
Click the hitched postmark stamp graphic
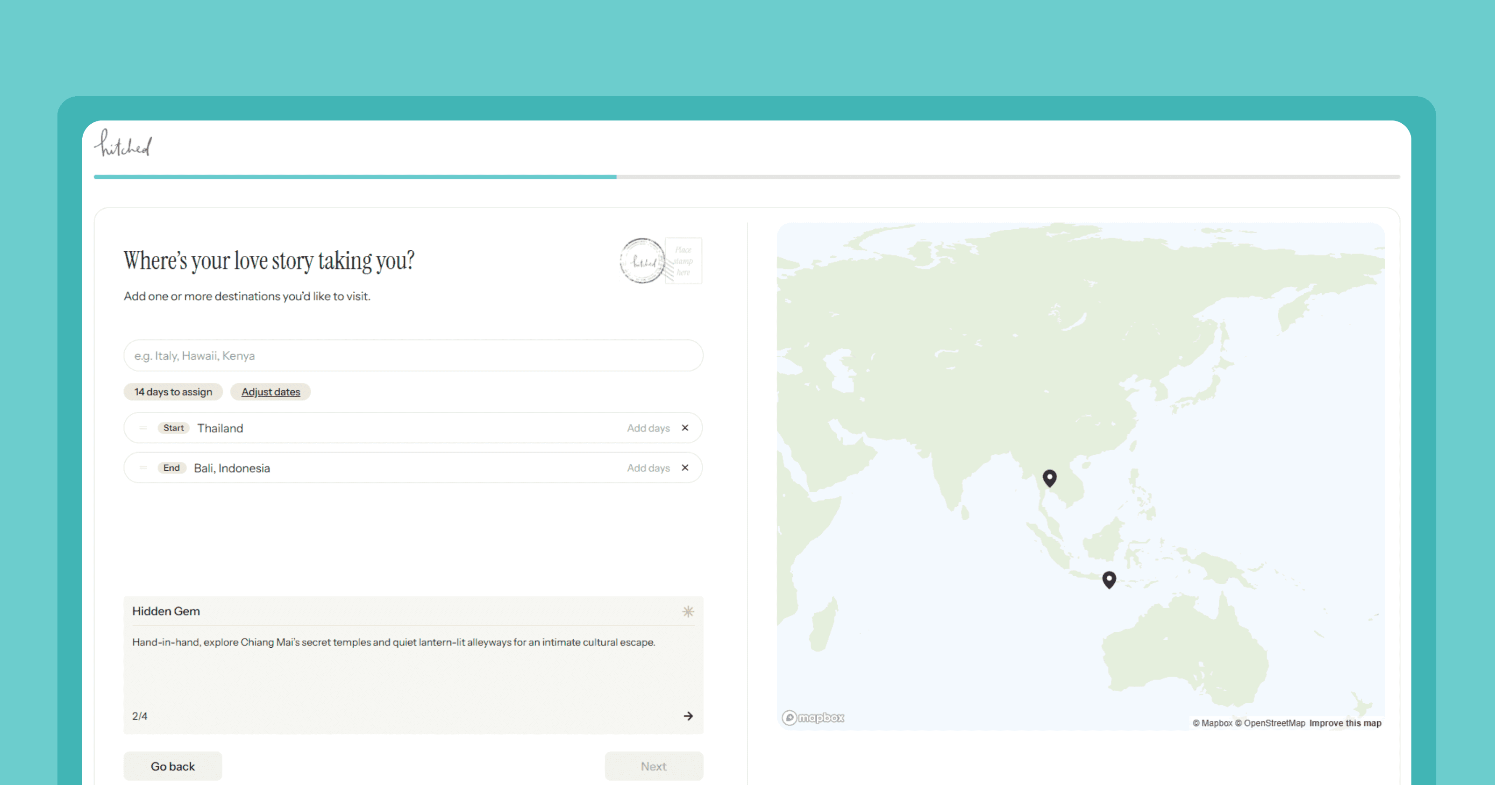[642, 261]
